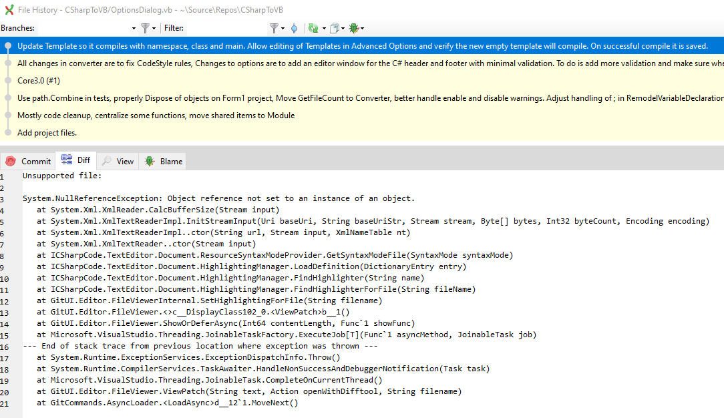Open the dropdown next to the copy-revisions icon

343,28
